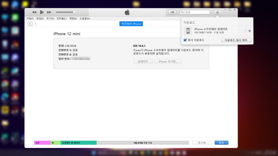Viewport: 278px width, 156px height.
Task: Adjust the volume slider knob
Action: pos(74,12)
